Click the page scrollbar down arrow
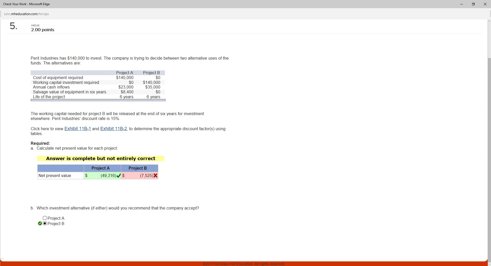This screenshot has width=491, height=266. pyautogui.click(x=489, y=264)
